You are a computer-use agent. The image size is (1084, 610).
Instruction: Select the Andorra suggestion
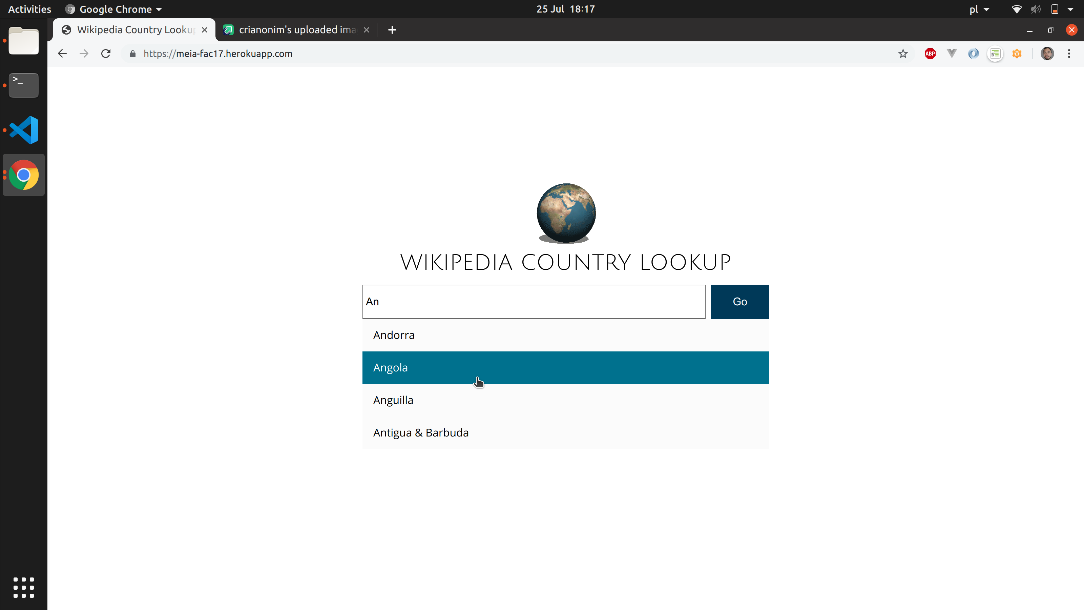[565, 335]
